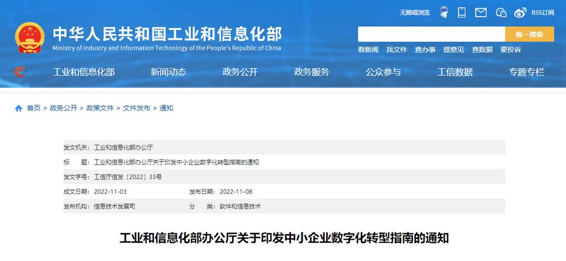The height and width of the screenshot is (261, 566).
Task: Click the Chinese ministry name heading
Action: 167,34
